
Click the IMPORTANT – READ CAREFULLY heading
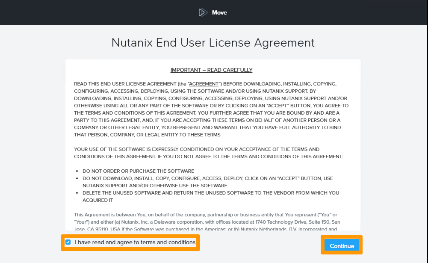pyautogui.click(x=211, y=70)
